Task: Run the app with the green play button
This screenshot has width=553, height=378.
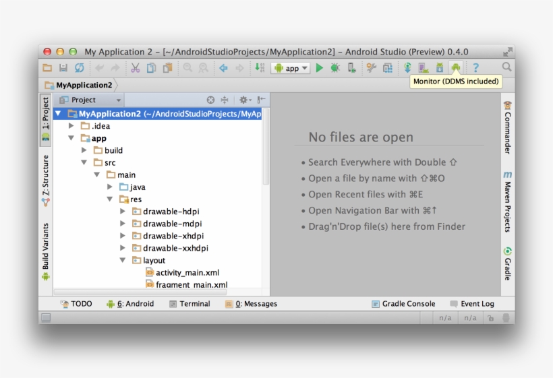Action: 320,67
